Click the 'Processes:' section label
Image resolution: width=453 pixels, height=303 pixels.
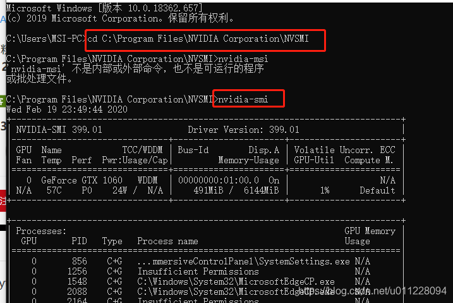pos(41,231)
